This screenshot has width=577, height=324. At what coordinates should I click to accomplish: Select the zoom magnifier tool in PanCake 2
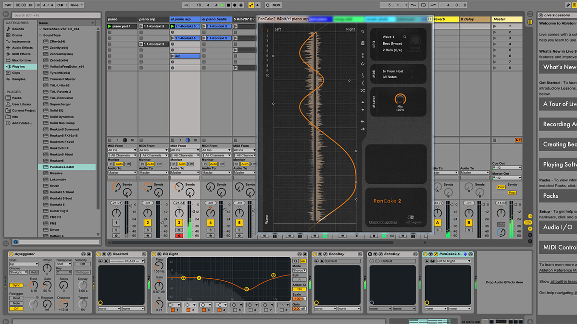pyautogui.click(x=363, y=32)
